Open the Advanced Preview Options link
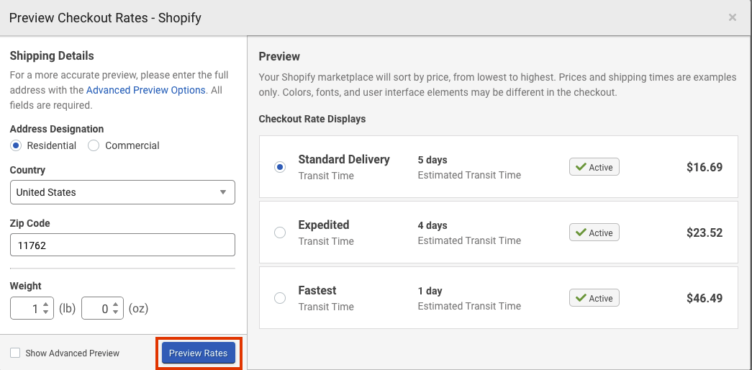 pyautogui.click(x=145, y=90)
